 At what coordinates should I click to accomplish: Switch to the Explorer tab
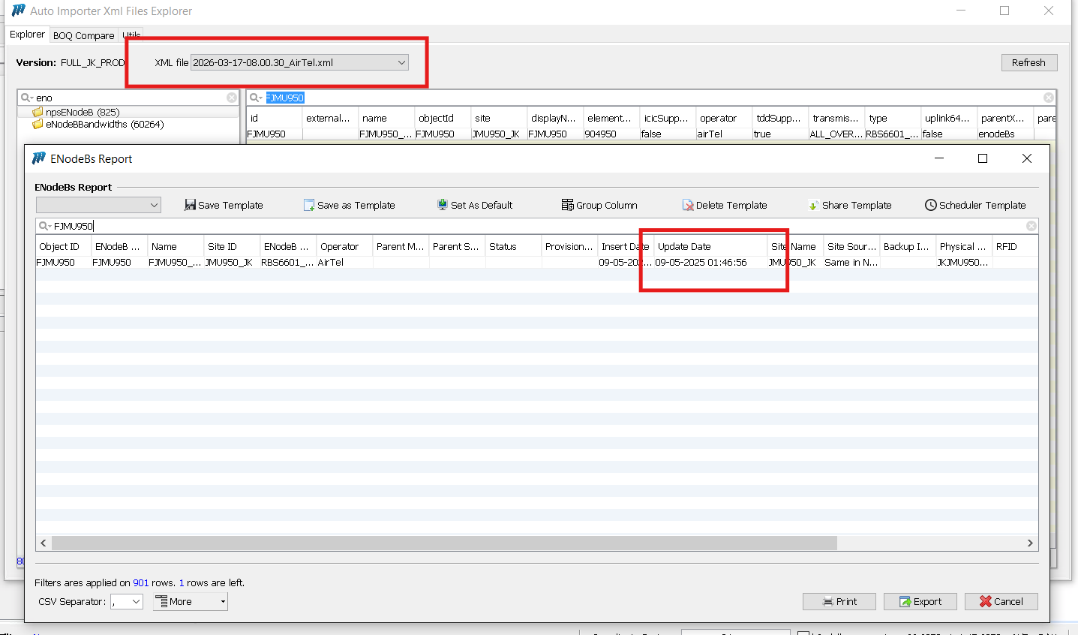[27, 35]
